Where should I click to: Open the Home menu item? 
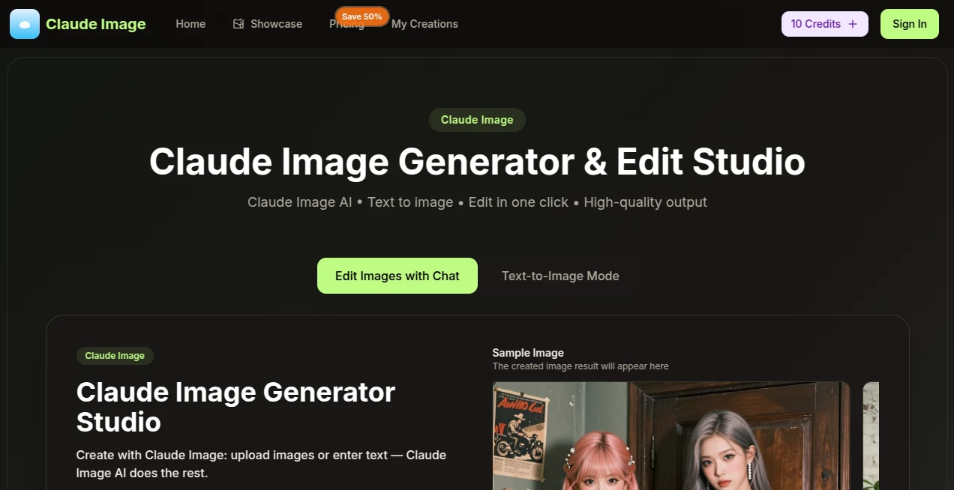point(190,23)
